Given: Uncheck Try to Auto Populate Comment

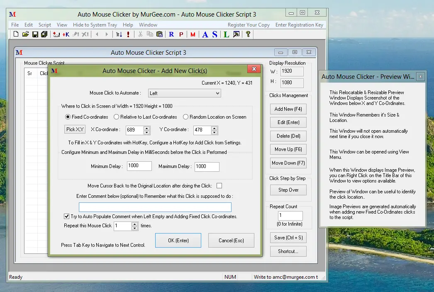Looking at the screenshot, I should (x=66, y=217).
